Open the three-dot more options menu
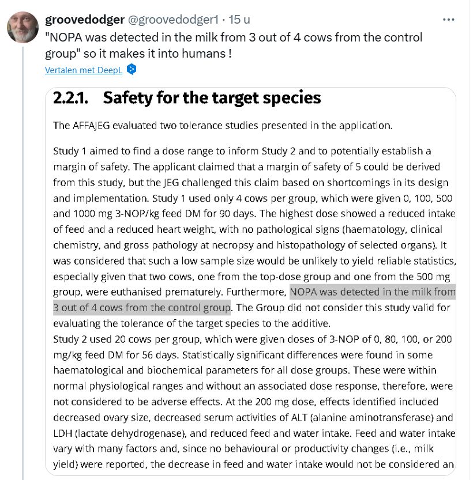The width and height of the screenshot is (473, 480). point(449,20)
